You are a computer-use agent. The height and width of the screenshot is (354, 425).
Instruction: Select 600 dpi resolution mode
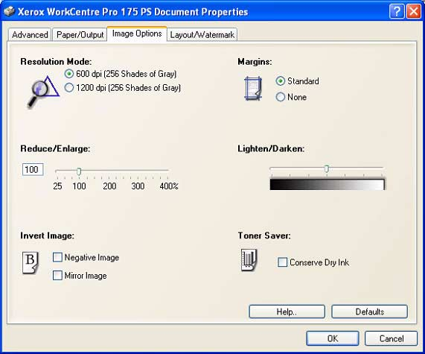69,74
